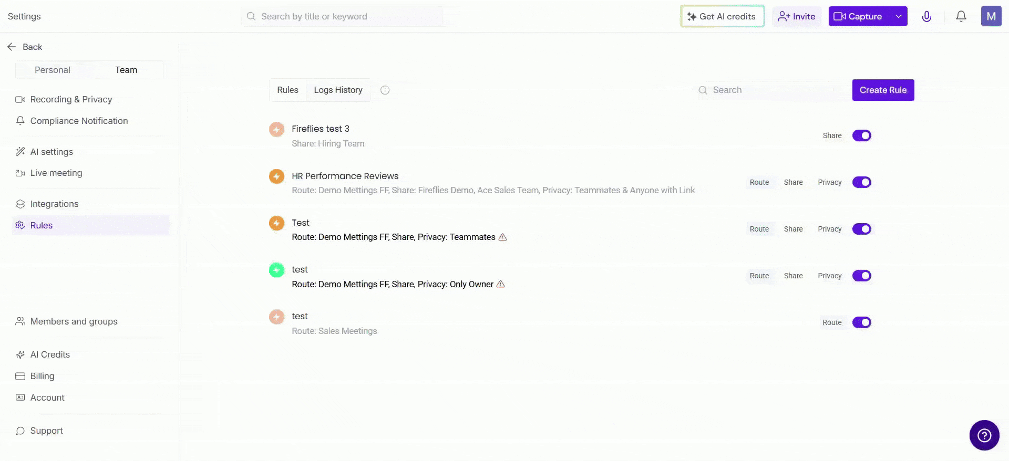
Task: Click the Create Rule button
Action: point(883,90)
